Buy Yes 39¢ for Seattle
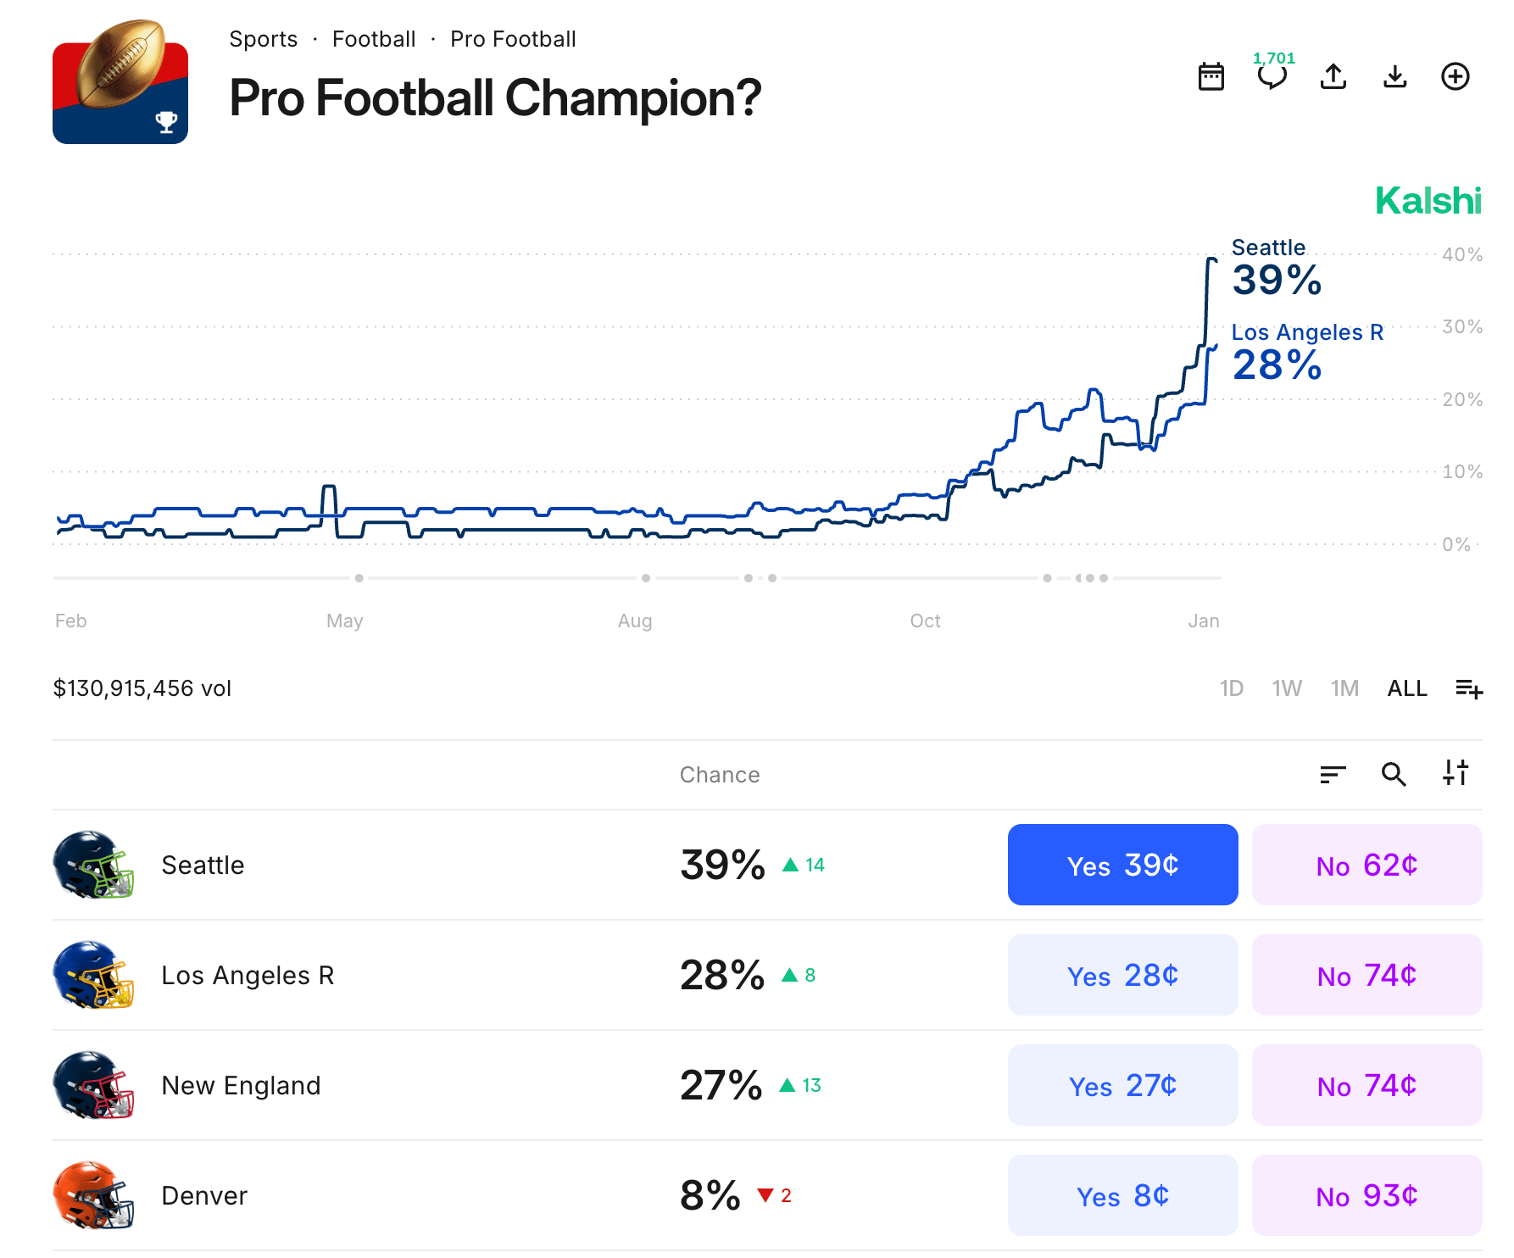The height and width of the screenshot is (1258, 1514). coord(1122,865)
